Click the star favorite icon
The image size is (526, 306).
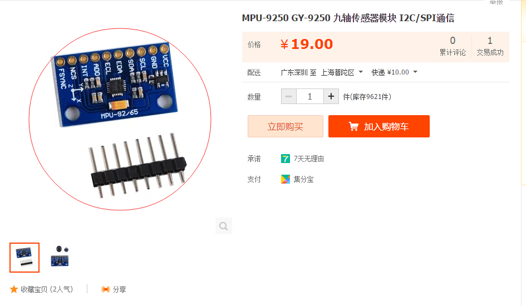14,289
